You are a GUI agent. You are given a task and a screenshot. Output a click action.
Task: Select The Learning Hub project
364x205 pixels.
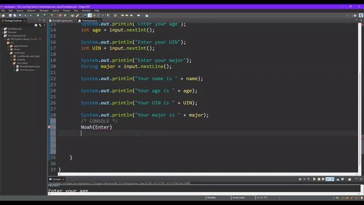[x=16, y=36]
